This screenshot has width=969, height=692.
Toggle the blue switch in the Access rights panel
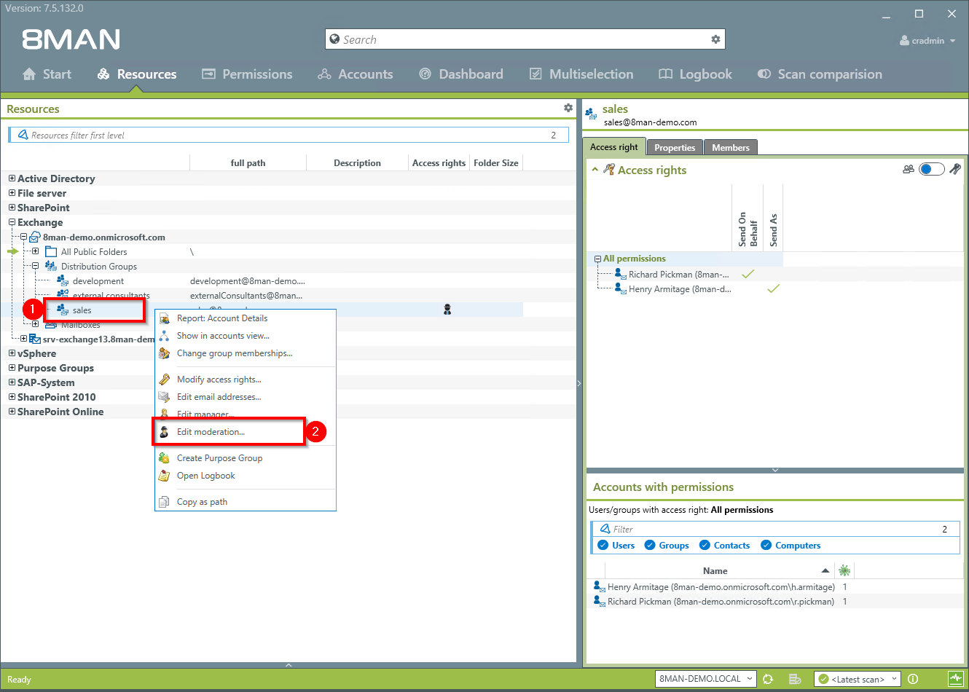coord(931,168)
